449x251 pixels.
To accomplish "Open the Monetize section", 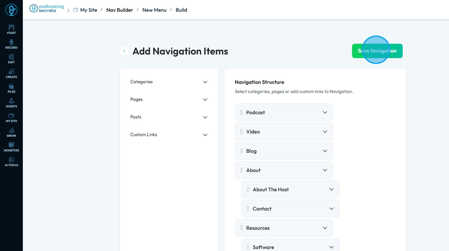I will [x=11, y=147].
